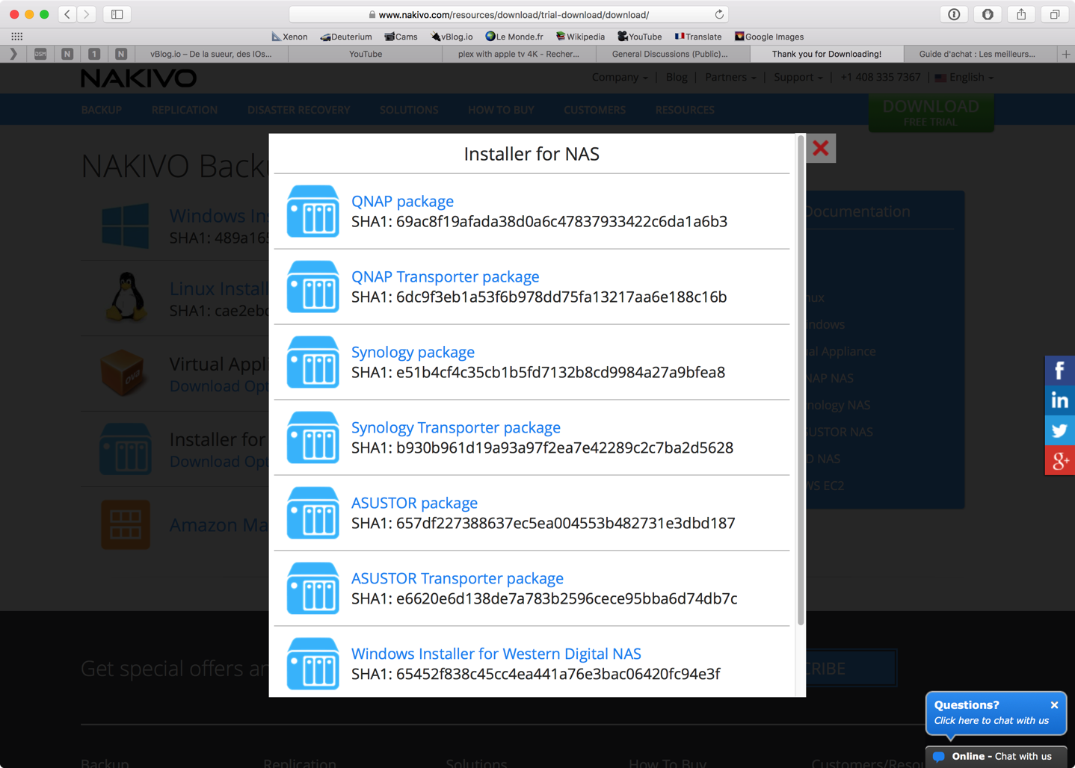Share on Facebook from the side bar

(1059, 371)
